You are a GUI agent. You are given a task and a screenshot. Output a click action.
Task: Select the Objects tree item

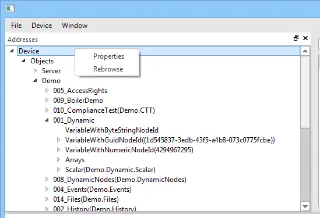pos(42,61)
